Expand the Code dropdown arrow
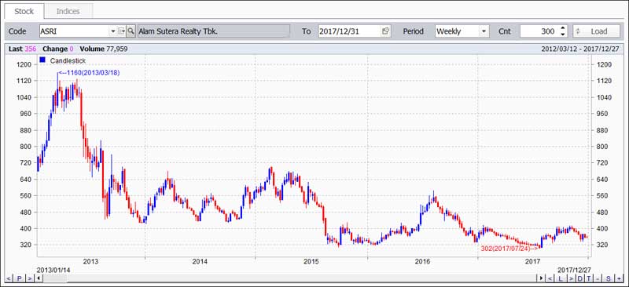This screenshot has height=287, width=629. point(112,31)
